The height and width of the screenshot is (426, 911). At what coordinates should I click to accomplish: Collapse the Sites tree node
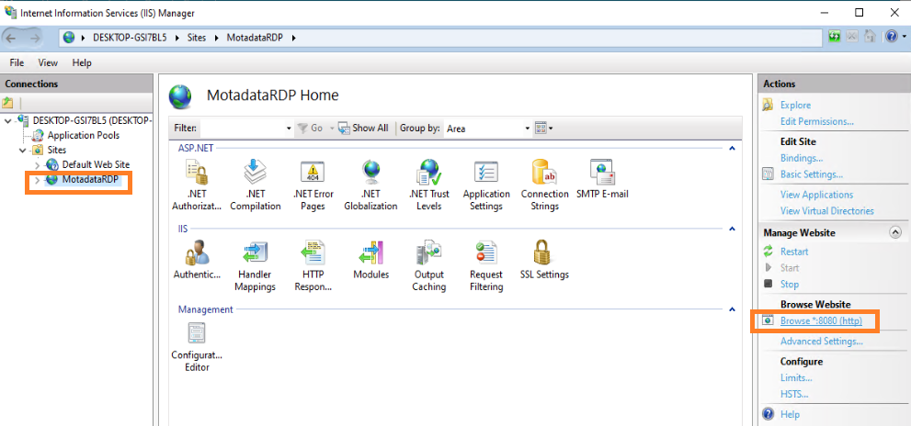tap(22, 151)
